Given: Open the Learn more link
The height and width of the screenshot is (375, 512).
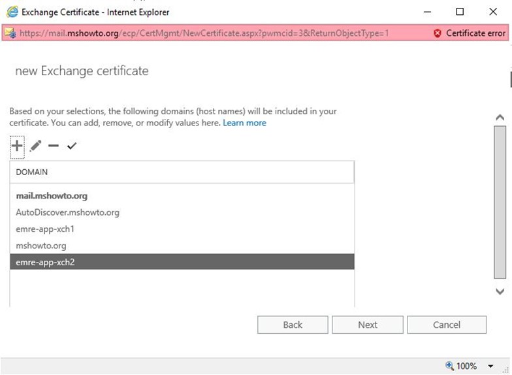Looking at the screenshot, I should click(244, 123).
